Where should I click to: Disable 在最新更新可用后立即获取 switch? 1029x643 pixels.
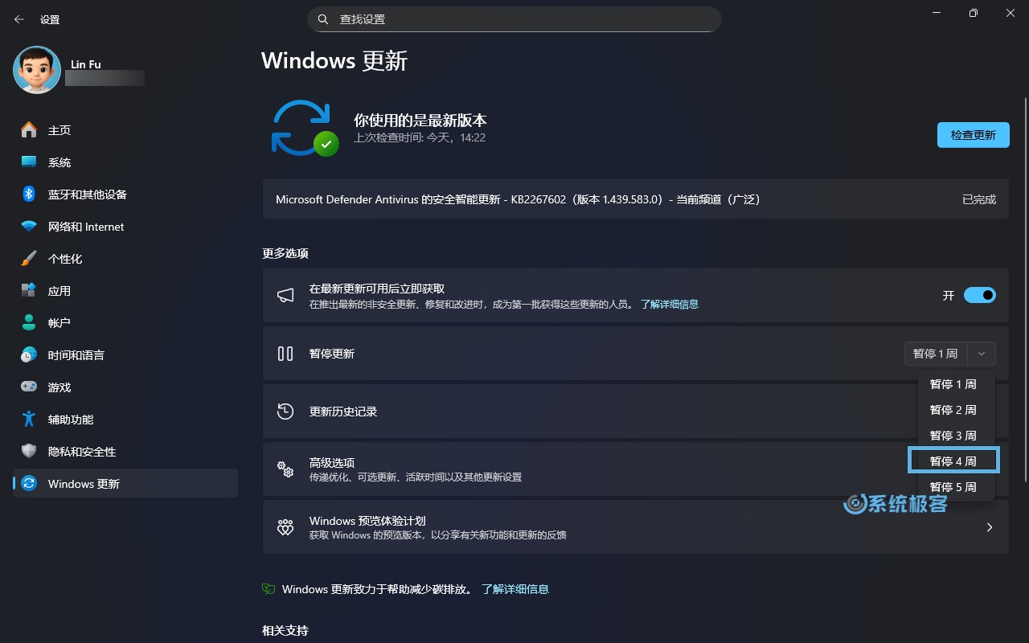coord(979,295)
